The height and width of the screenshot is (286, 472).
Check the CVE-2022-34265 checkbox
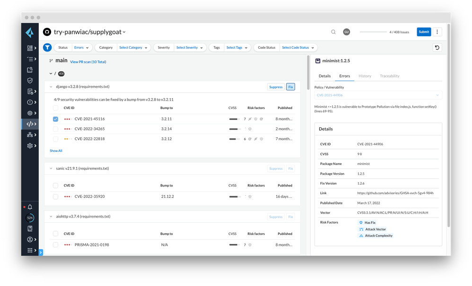pos(56,129)
